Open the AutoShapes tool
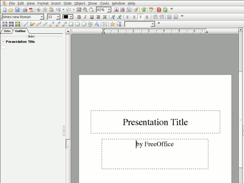The image size is (244, 183). point(90,24)
